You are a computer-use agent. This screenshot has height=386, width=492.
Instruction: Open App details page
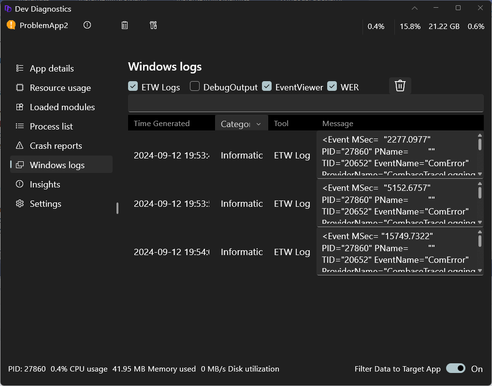point(61,68)
